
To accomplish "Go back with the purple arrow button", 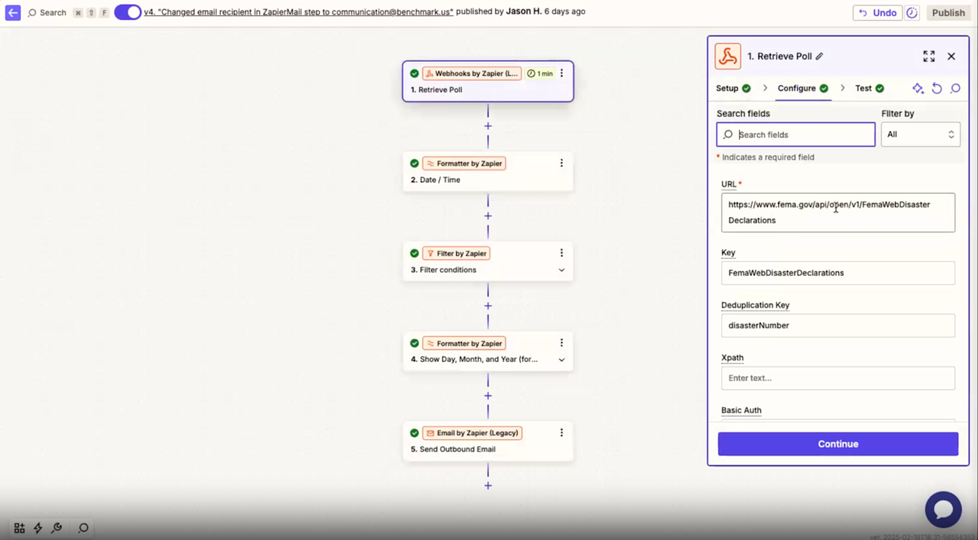I will point(13,13).
